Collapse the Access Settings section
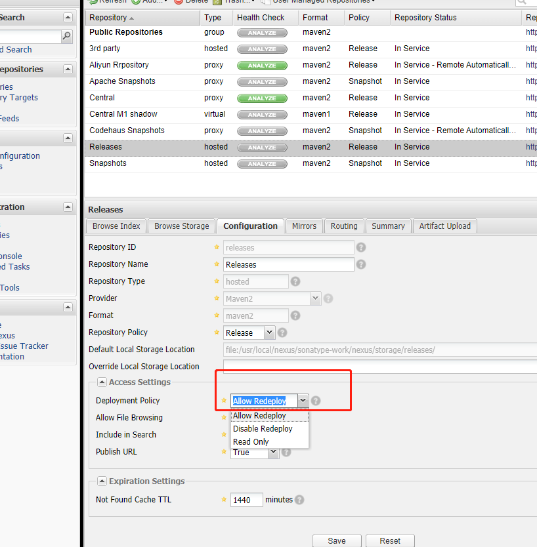This screenshot has width=537, height=547. 102,382
